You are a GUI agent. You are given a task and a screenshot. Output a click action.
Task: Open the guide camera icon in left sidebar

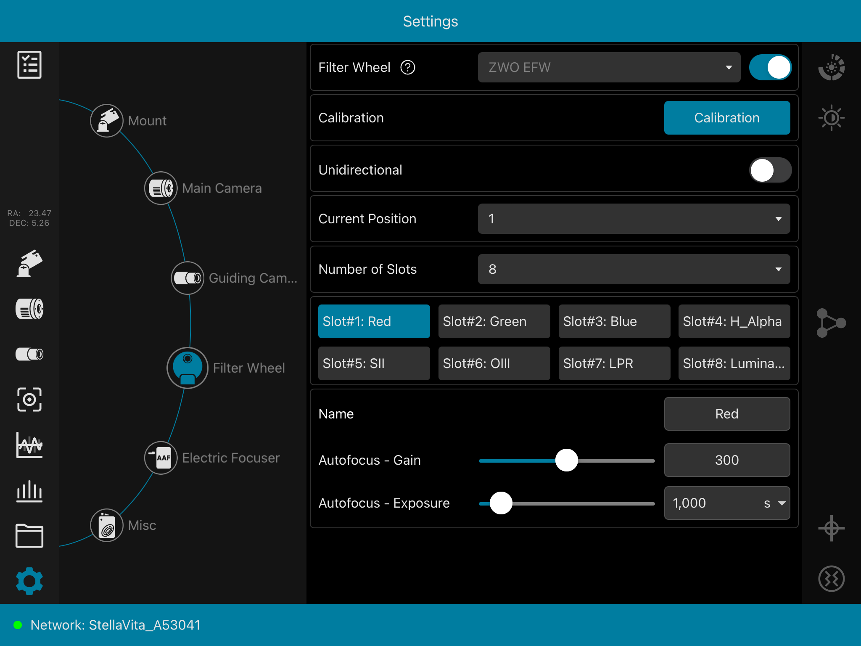click(x=29, y=354)
